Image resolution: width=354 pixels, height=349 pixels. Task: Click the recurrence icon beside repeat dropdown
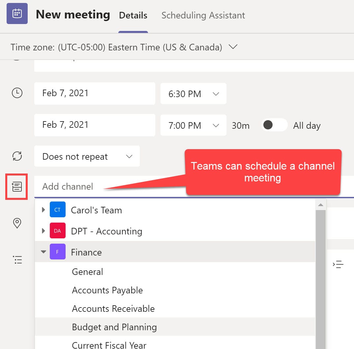17,156
